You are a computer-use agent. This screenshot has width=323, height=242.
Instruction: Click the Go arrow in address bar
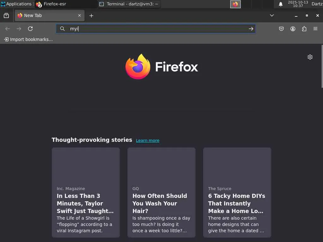pos(251,29)
